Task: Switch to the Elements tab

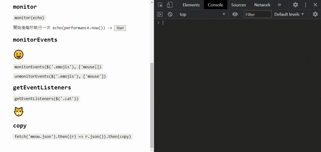Action: pos(191,5)
